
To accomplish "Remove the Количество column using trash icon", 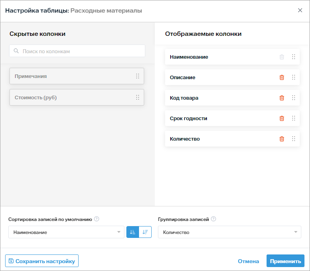I will (282, 139).
